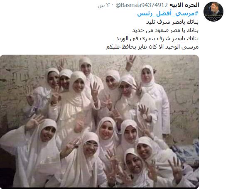The height and width of the screenshot is (189, 228).
Task: Click the line ending with فى الوريد
Action: click(157, 39)
